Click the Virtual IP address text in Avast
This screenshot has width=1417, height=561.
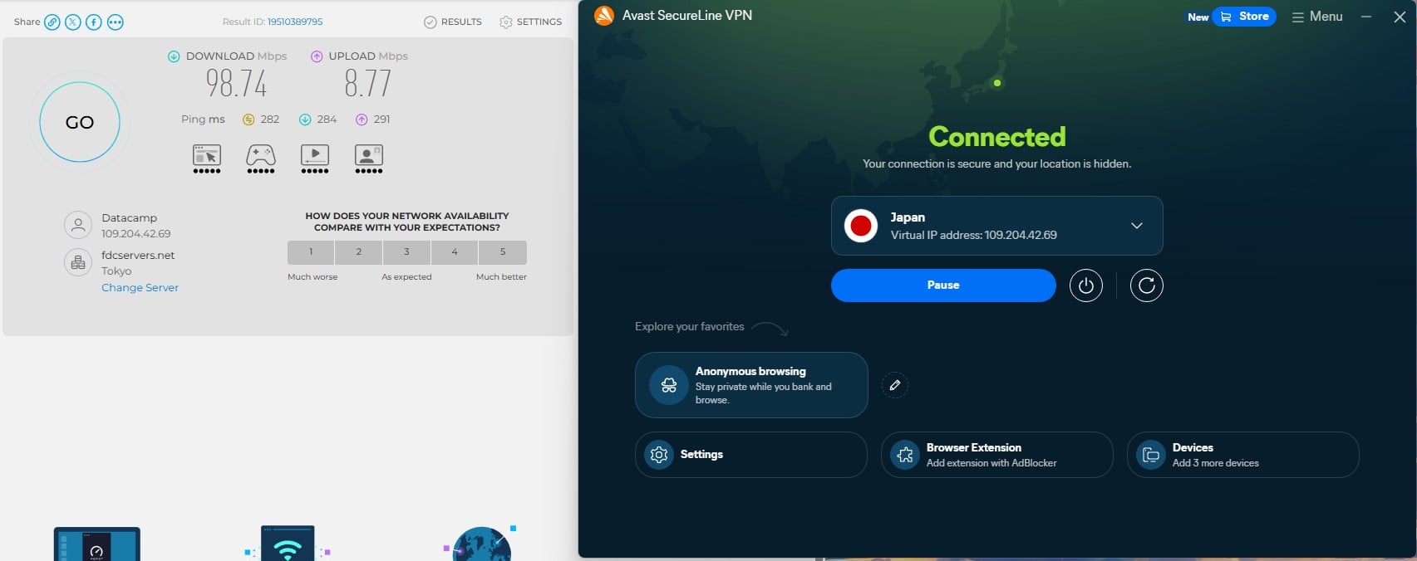[974, 235]
